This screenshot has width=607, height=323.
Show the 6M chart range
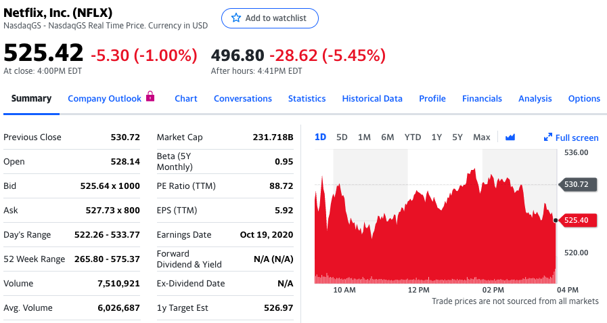(387, 137)
